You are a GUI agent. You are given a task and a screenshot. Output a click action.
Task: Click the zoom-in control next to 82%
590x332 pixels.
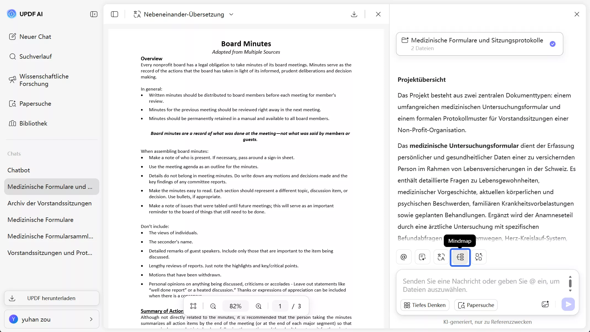coord(258,306)
